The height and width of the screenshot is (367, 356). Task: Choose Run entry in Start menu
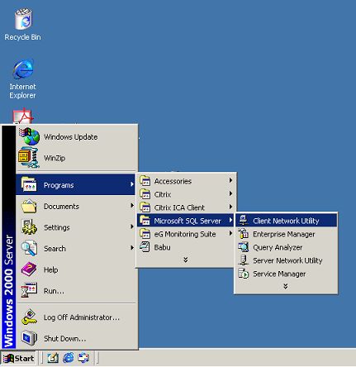click(77, 291)
